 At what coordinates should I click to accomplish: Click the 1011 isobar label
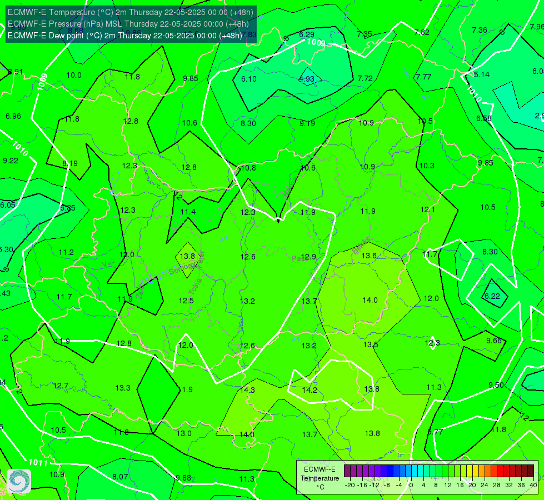point(38,462)
